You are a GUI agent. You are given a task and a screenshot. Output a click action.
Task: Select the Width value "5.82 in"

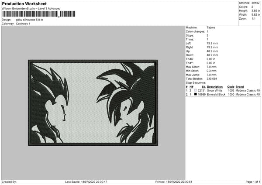(x=255, y=15)
